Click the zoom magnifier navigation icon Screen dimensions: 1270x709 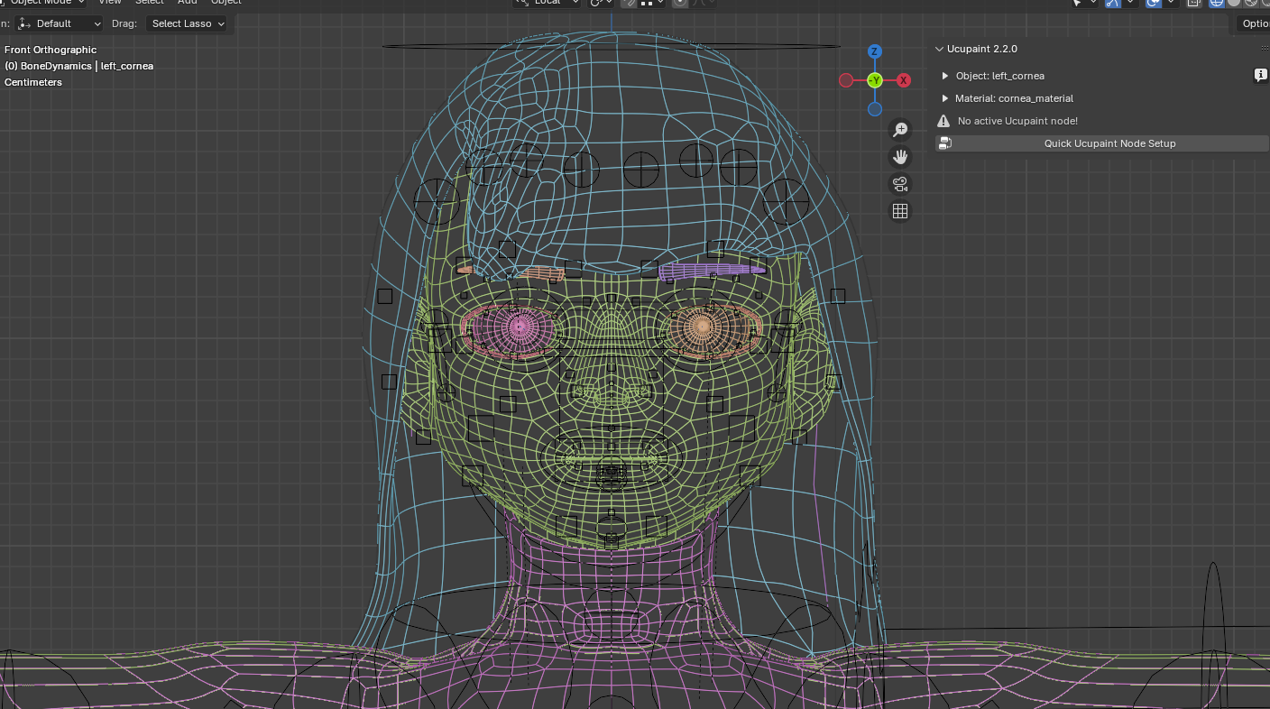pyautogui.click(x=899, y=129)
